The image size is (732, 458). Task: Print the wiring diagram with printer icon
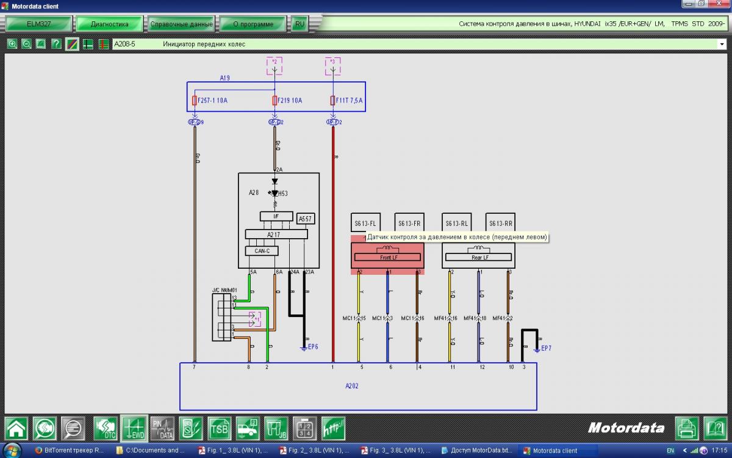coord(687,428)
